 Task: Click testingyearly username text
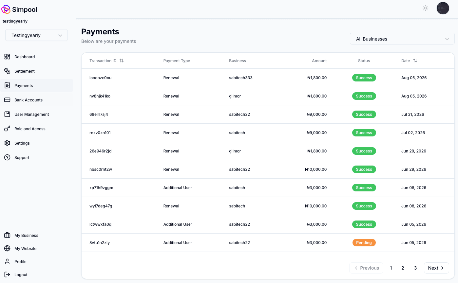(15, 21)
